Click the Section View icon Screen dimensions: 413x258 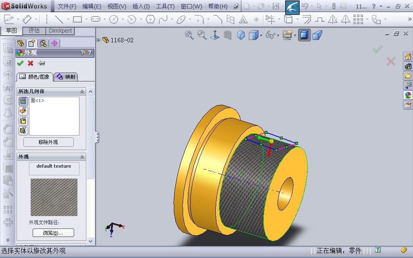[227, 35]
